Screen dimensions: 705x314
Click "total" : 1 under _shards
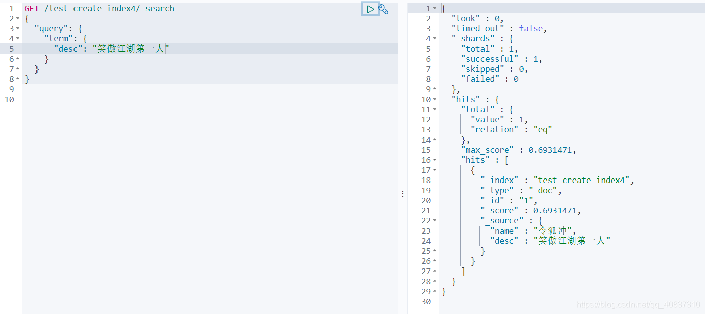pyautogui.click(x=490, y=49)
